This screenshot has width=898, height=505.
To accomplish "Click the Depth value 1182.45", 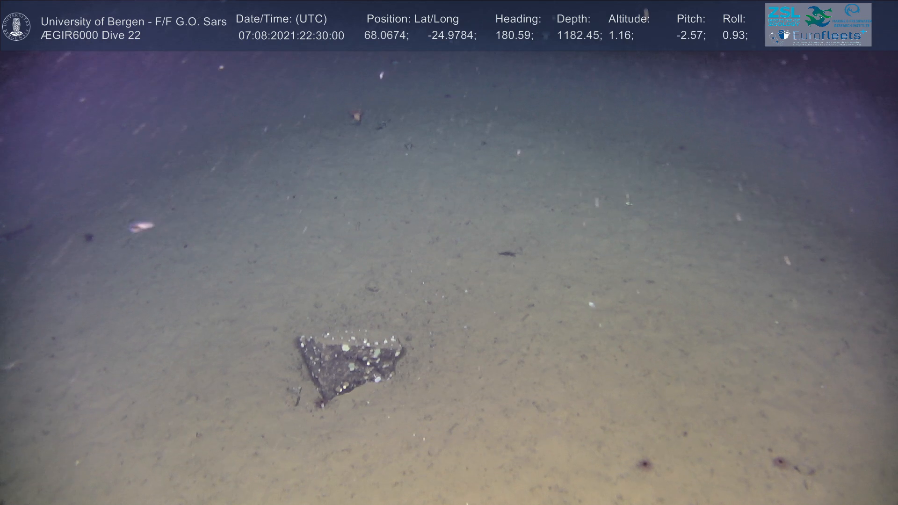I will pos(579,36).
